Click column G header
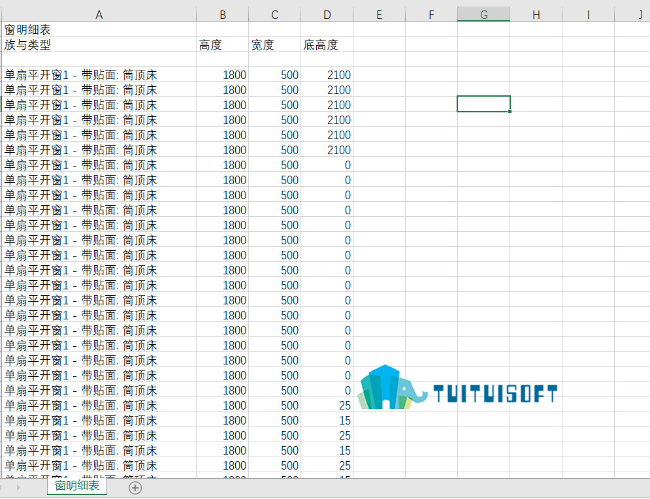Image resolution: width=650 pixels, height=499 pixels. point(484,15)
